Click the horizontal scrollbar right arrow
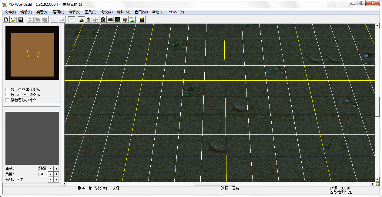 pos(373,184)
